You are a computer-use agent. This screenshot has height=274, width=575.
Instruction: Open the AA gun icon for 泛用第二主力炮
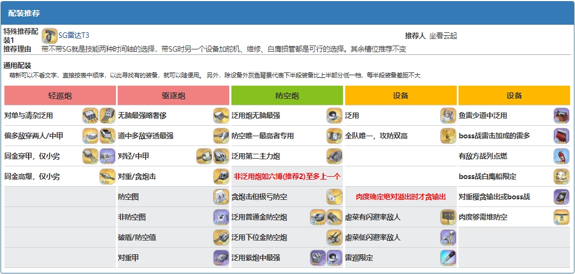(334, 156)
